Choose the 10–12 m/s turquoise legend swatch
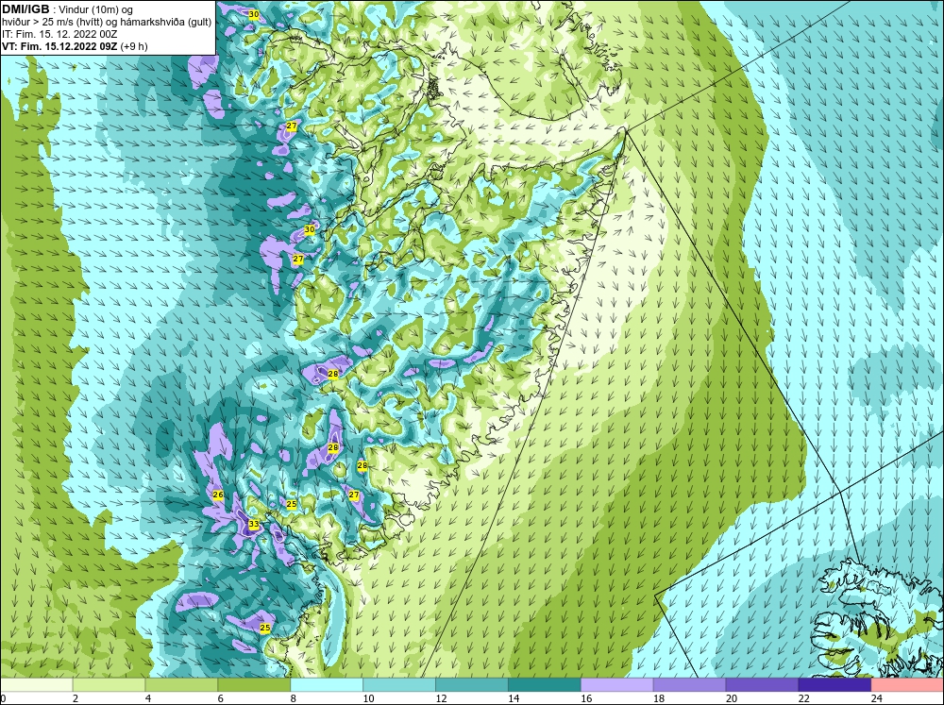 point(399,685)
